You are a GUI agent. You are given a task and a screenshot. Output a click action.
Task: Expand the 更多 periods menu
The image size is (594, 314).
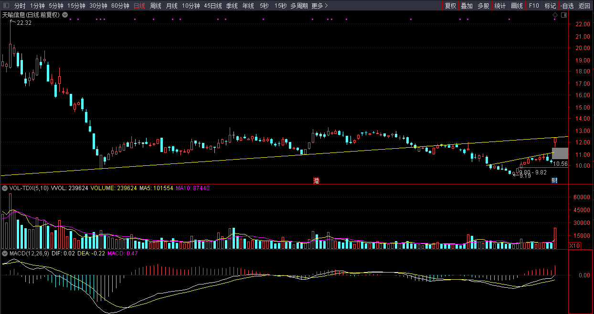319,6
